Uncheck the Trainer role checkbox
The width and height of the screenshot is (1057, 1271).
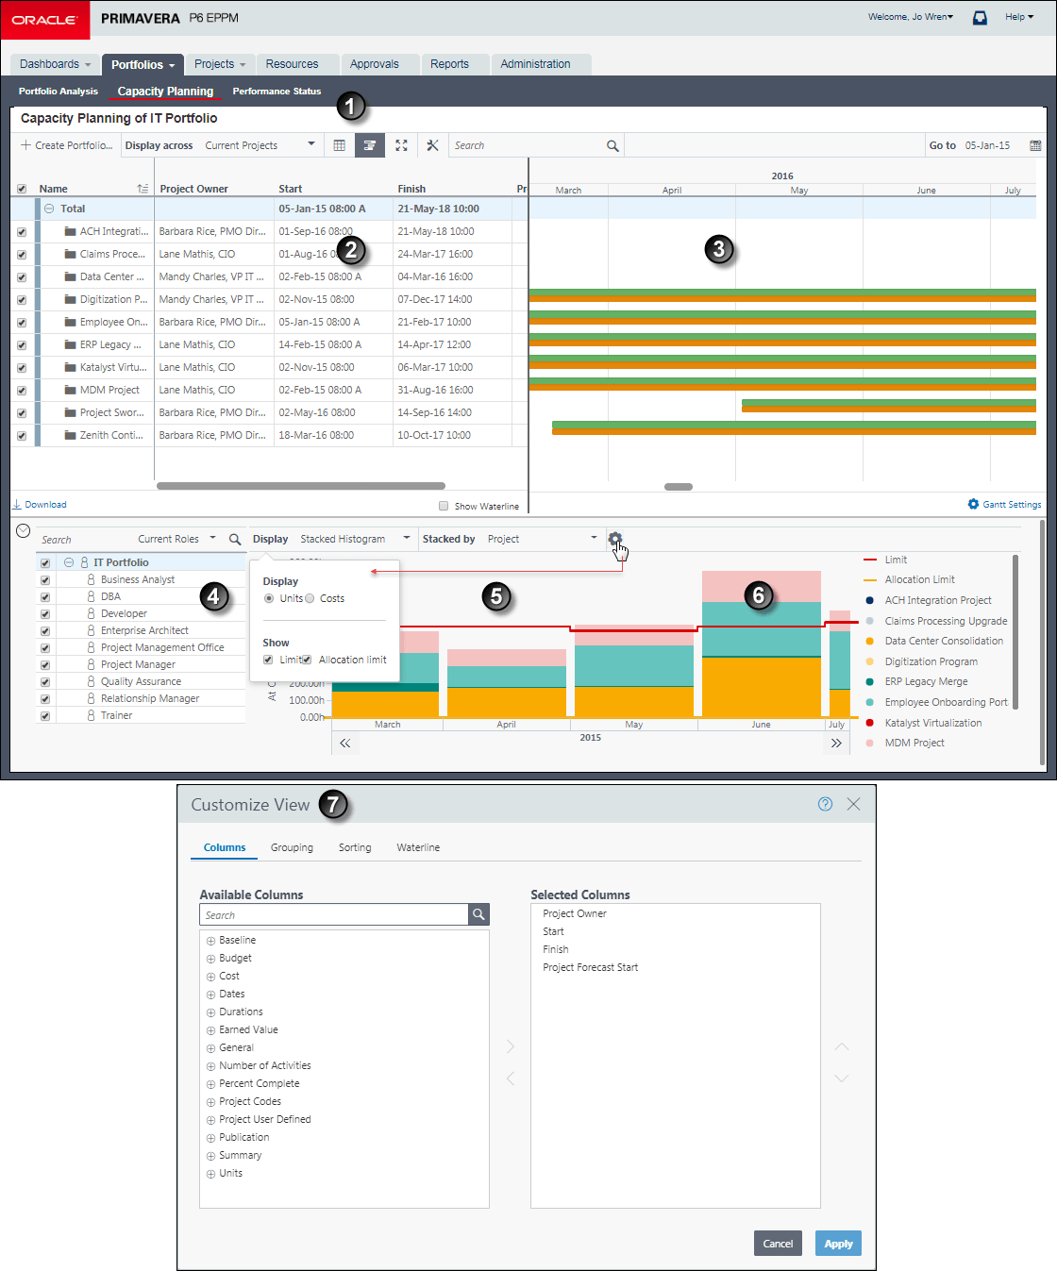pyautogui.click(x=44, y=716)
